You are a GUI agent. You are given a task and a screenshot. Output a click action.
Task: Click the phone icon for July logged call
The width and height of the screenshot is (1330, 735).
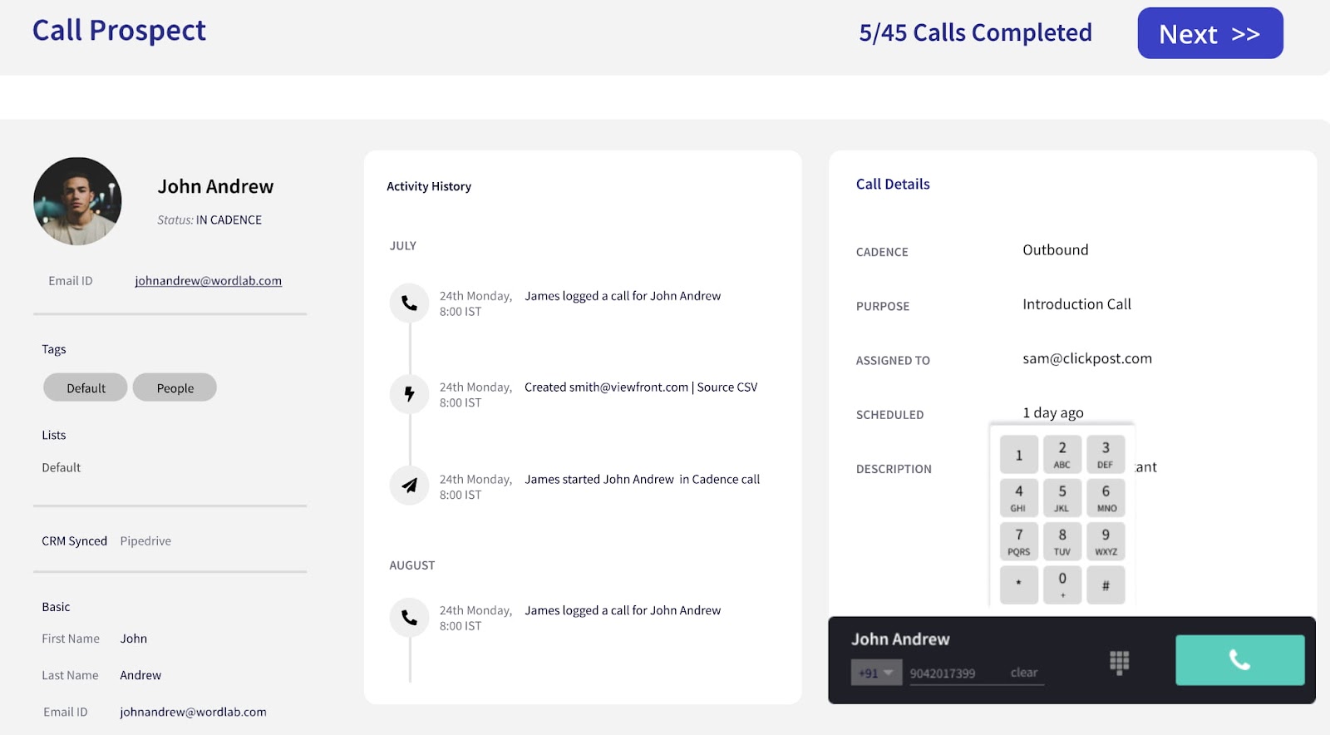point(410,303)
